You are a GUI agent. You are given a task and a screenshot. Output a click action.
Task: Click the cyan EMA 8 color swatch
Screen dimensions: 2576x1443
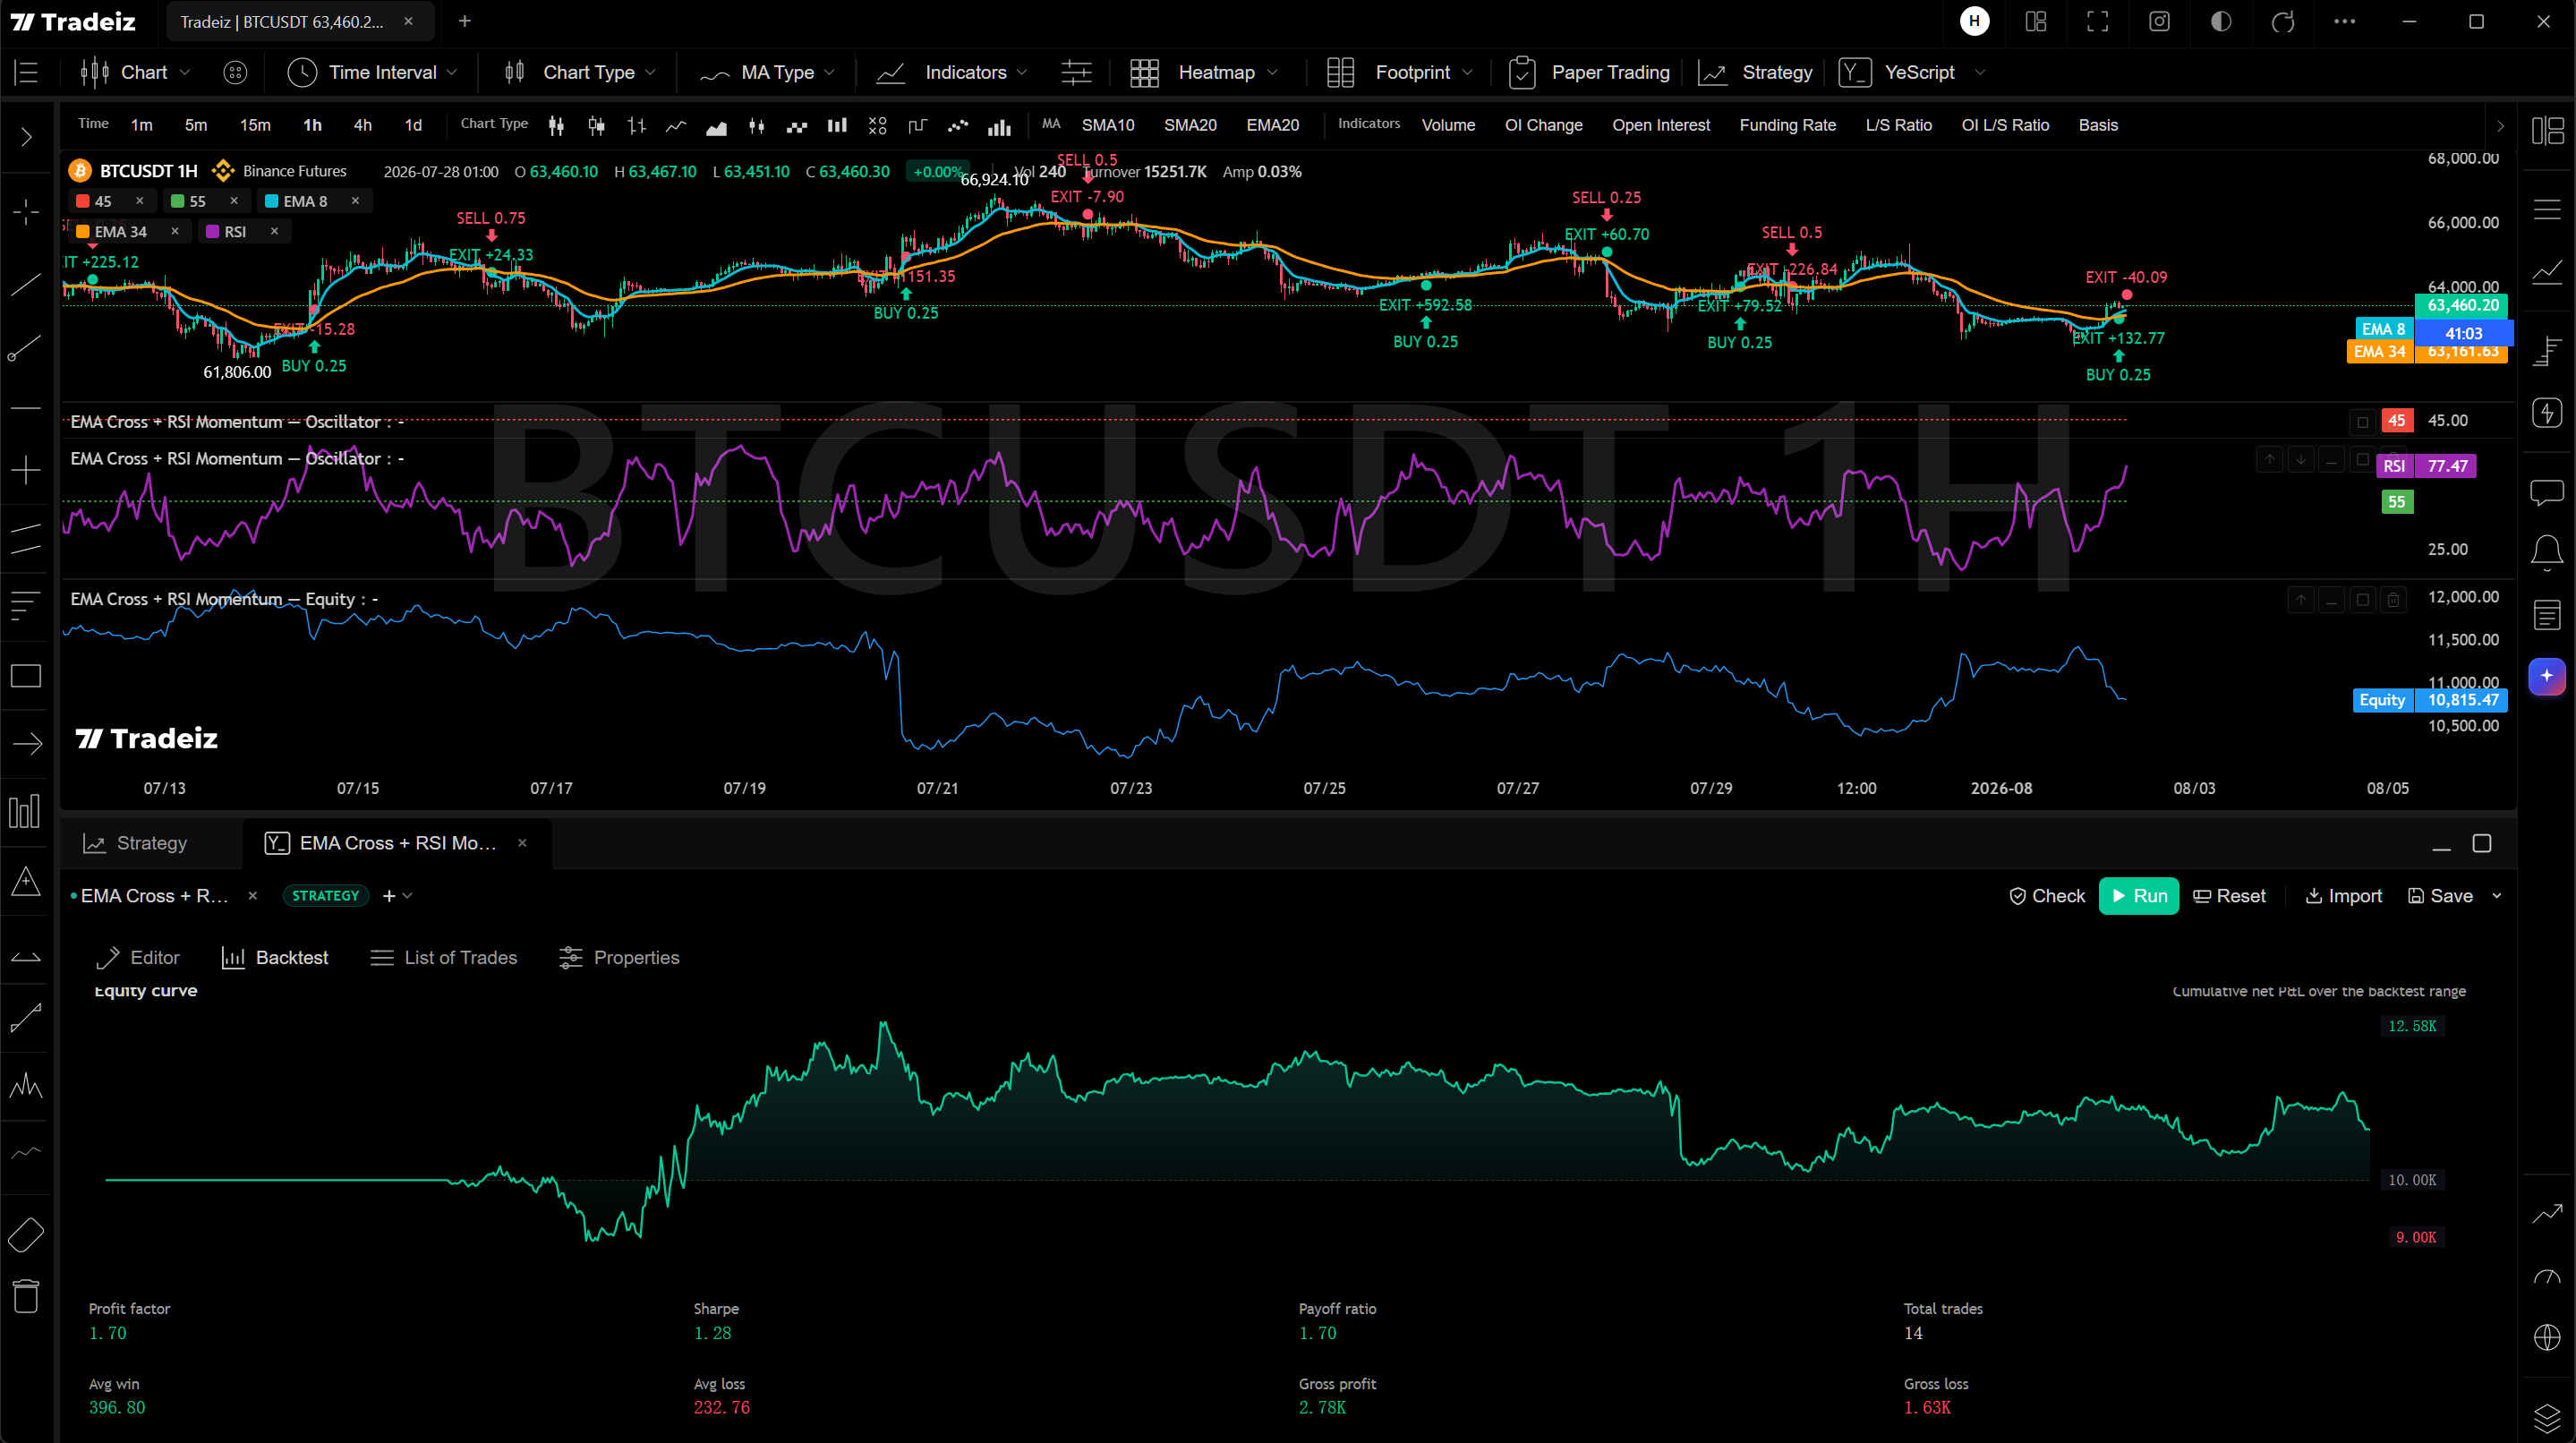pos(271,201)
